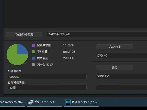
Task: Click the 記録可能時間: label
Action: 17,82
